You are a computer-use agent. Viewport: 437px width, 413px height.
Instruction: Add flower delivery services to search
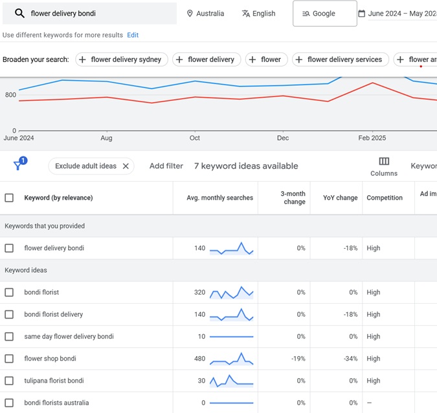[x=341, y=59]
